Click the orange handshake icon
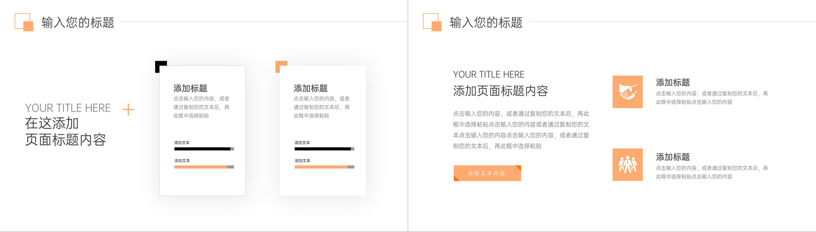816x232 pixels. click(x=627, y=92)
